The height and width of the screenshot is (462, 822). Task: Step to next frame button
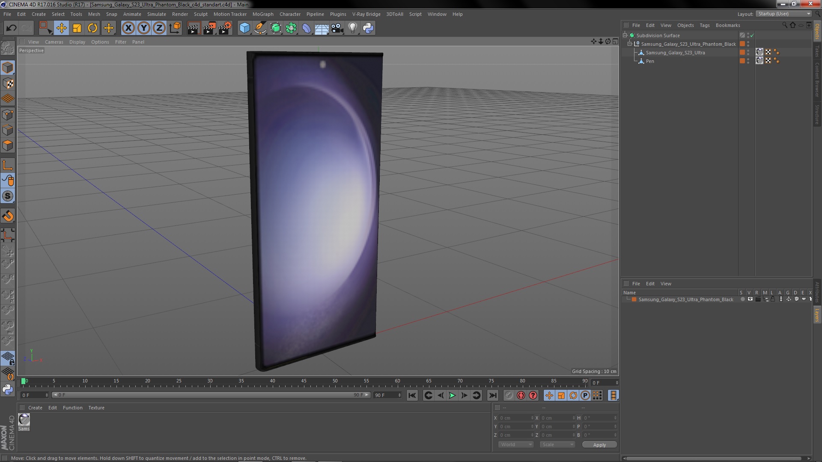coord(464,396)
